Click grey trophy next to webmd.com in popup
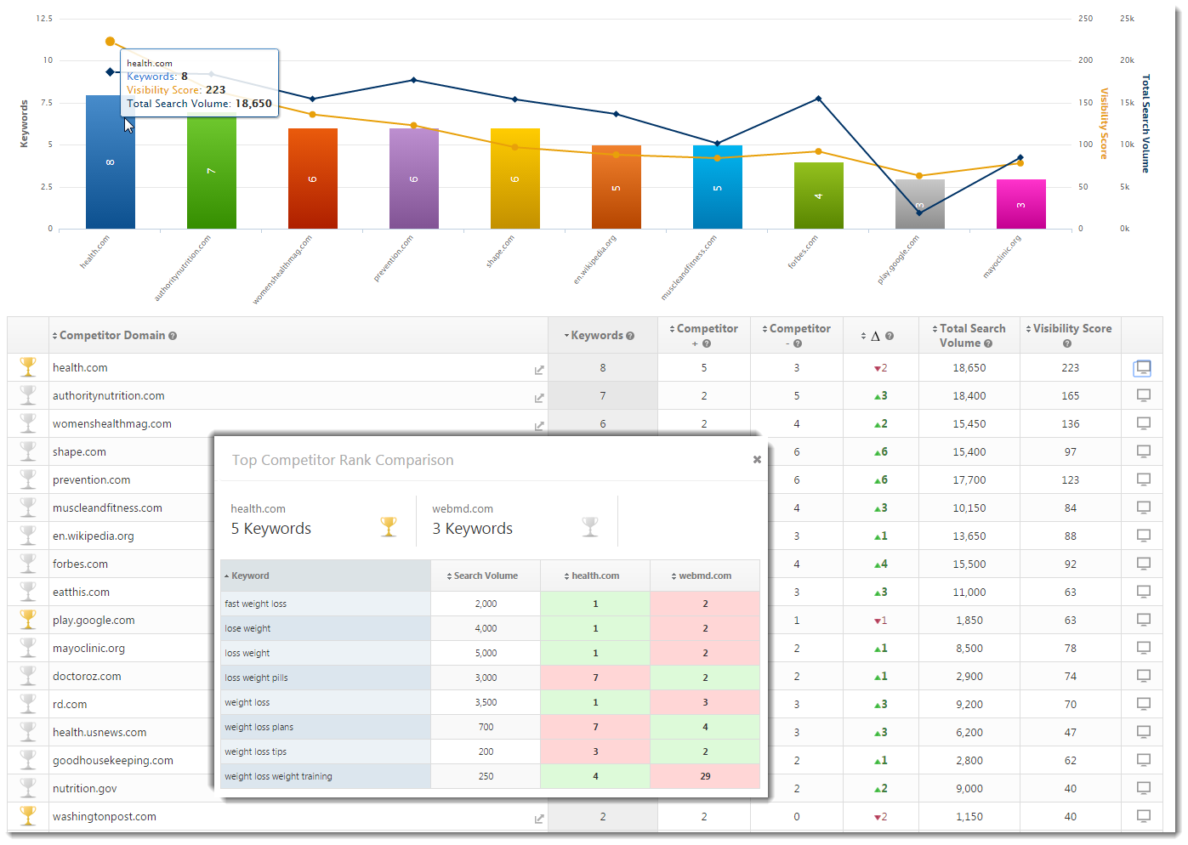Image resolution: width=1188 pixels, height=845 pixels. click(589, 527)
